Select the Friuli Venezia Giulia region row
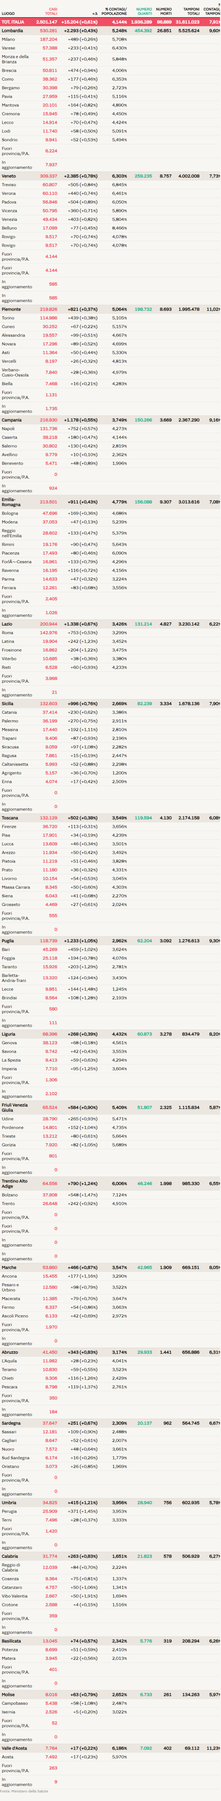Screen dimensions: 221x1801 point(110,1107)
